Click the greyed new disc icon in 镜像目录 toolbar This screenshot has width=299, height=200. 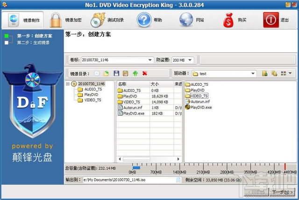point(97,74)
